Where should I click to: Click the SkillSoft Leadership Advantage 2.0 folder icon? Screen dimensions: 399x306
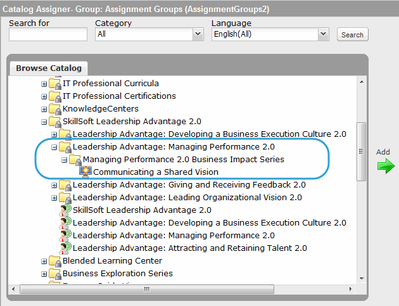(55, 122)
